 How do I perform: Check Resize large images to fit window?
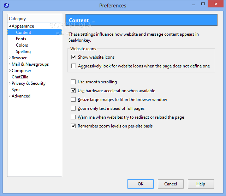click(73, 100)
